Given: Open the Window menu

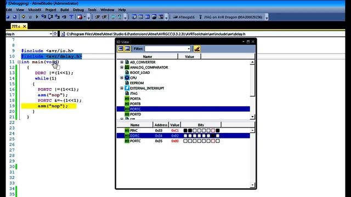Looking at the screenshot, I should click(x=107, y=10).
